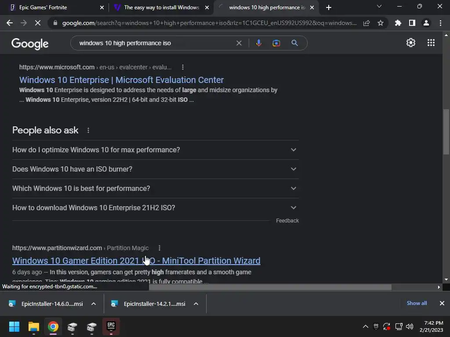Click the forward navigation arrow
Image resolution: width=450 pixels, height=337 pixels.
(x=24, y=23)
